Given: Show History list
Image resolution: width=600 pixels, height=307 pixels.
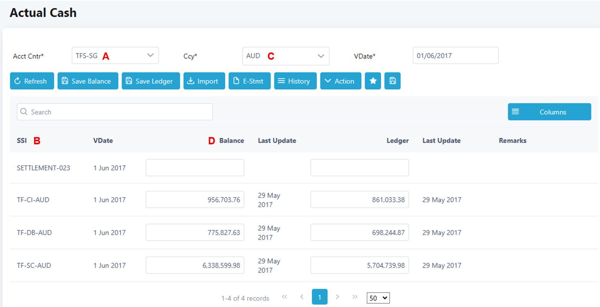Looking at the screenshot, I should (295, 81).
